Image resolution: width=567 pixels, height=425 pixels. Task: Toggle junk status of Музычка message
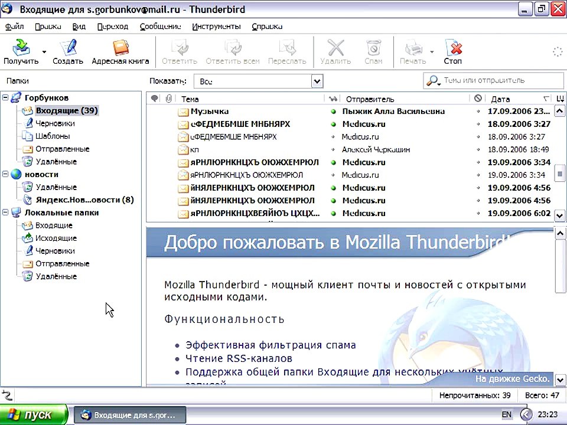click(x=478, y=112)
